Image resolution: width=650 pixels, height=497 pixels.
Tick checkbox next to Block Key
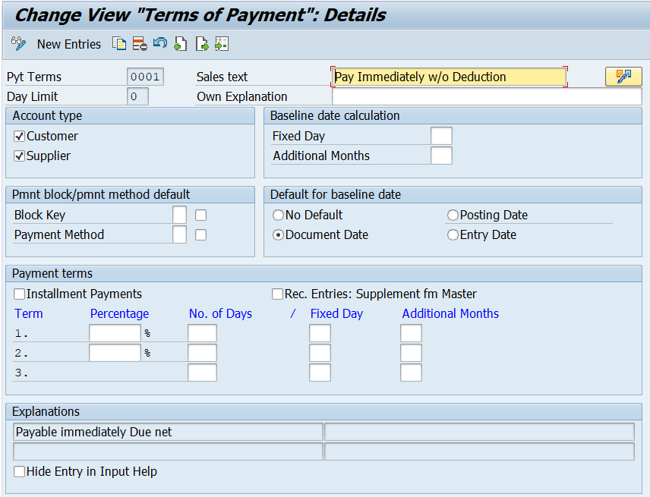200,215
